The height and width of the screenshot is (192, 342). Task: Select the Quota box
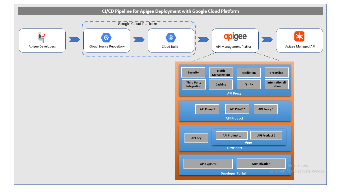click(249, 84)
